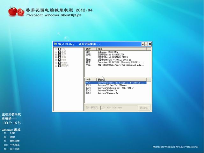Uncheck the 主板 driver checkbox
The image size is (204, 153).
60,52
